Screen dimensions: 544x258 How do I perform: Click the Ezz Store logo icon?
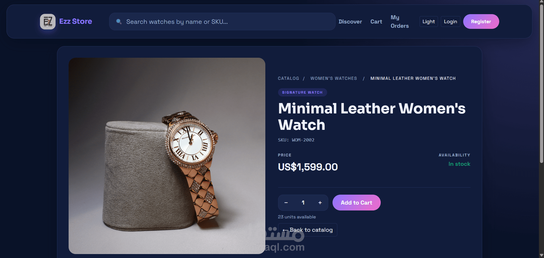click(48, 21)
